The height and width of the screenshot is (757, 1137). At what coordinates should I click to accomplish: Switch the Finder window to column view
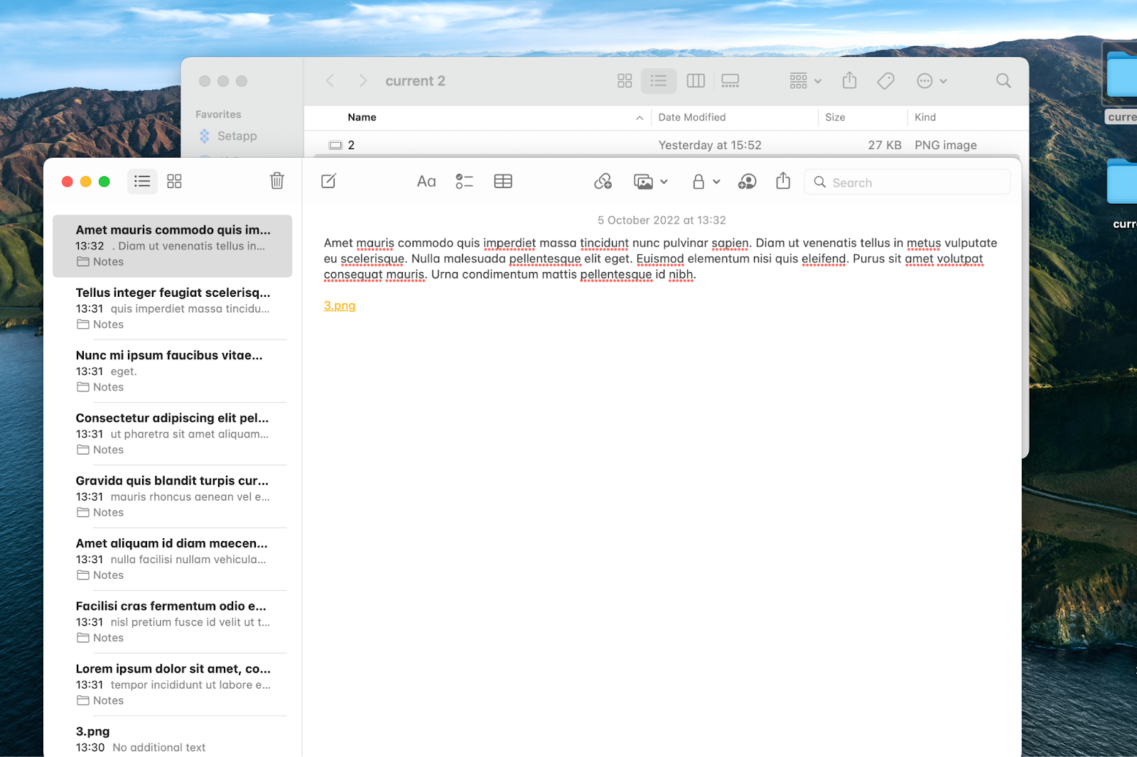tap(695, 80)
